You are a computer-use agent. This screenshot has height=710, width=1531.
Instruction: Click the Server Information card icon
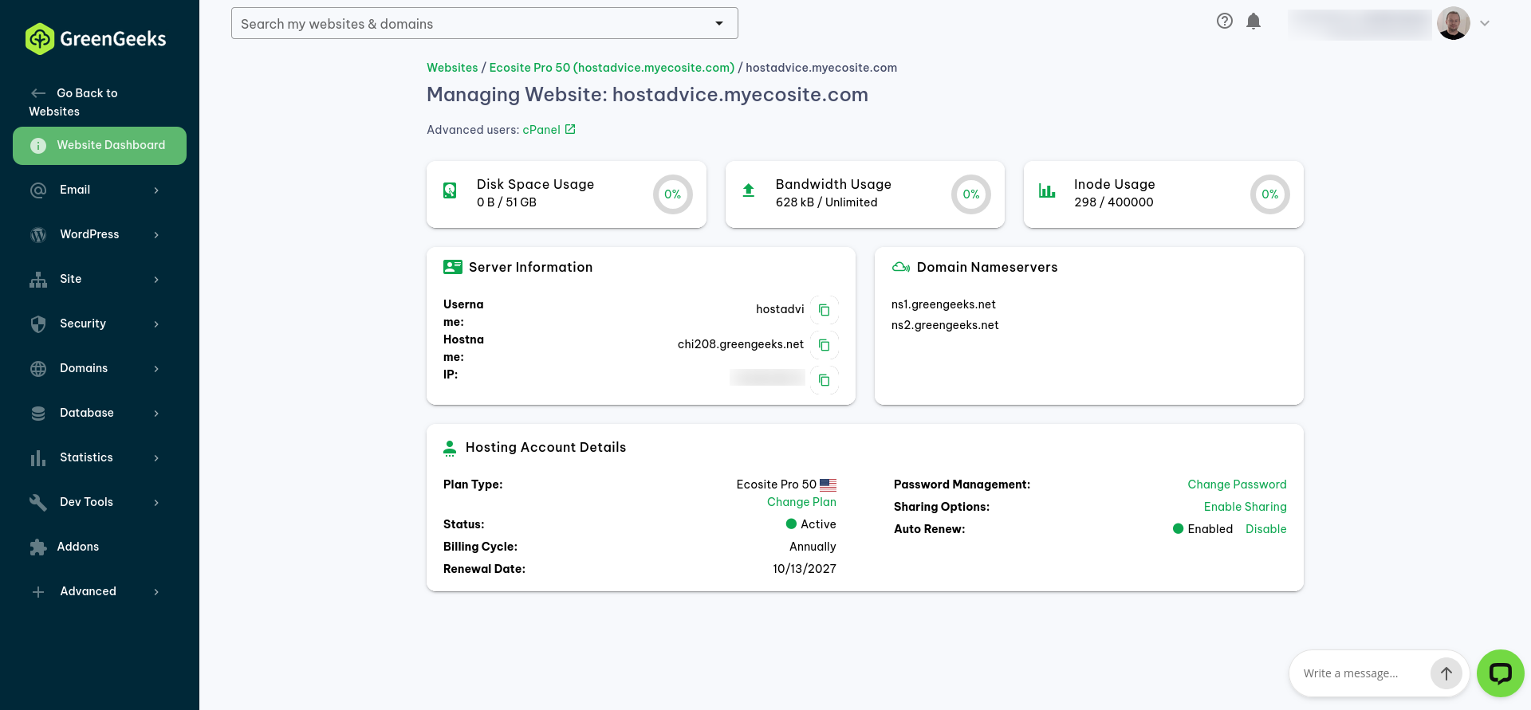pos(453,267)
